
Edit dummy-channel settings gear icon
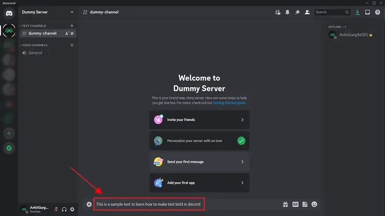pyautogui.click(x=72, y=33)
